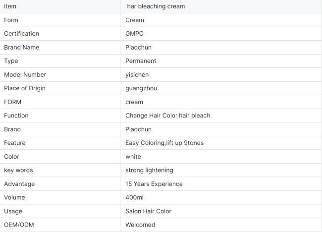Click the 'Permanent' type value
322x232 pixels.
(141, 61)
